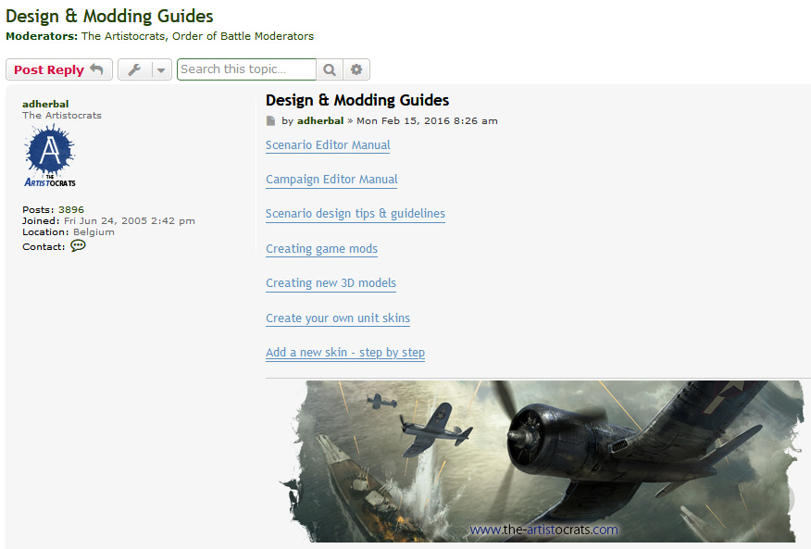811x549 pixels.
Task: Open Scenario Editor Manual link
Action: 328,145
